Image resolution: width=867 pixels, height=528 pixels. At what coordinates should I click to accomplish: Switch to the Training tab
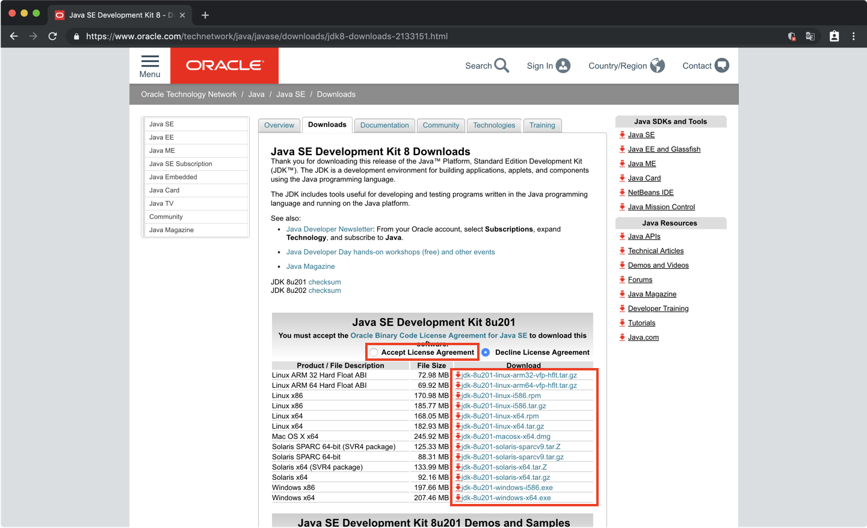pos(542,125)
